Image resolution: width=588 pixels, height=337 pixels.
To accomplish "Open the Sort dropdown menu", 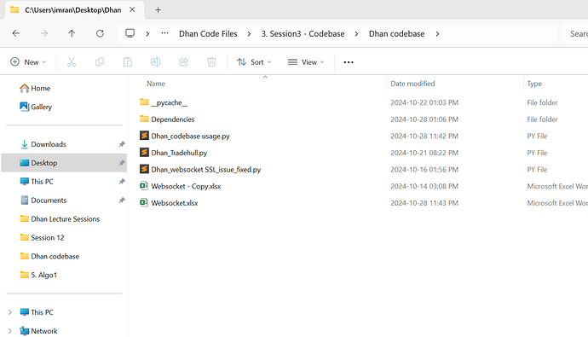I will click(254, 62).
